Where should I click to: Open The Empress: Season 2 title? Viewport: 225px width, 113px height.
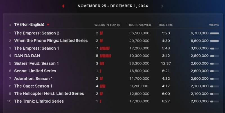pos(37,33)
